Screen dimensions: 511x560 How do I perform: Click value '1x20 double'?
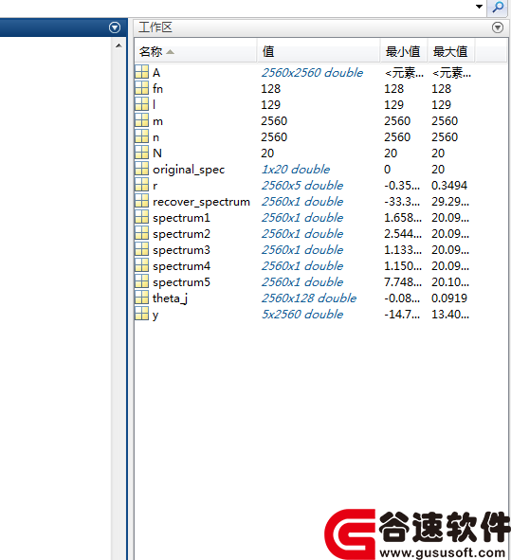click(296, 170)
